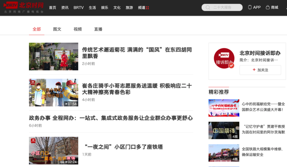Open the 直播 tab

(x=98, y=29)
